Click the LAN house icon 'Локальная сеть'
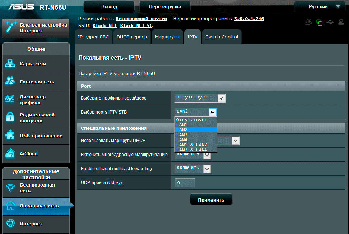 pyautogui.click(x=11, y=205)
